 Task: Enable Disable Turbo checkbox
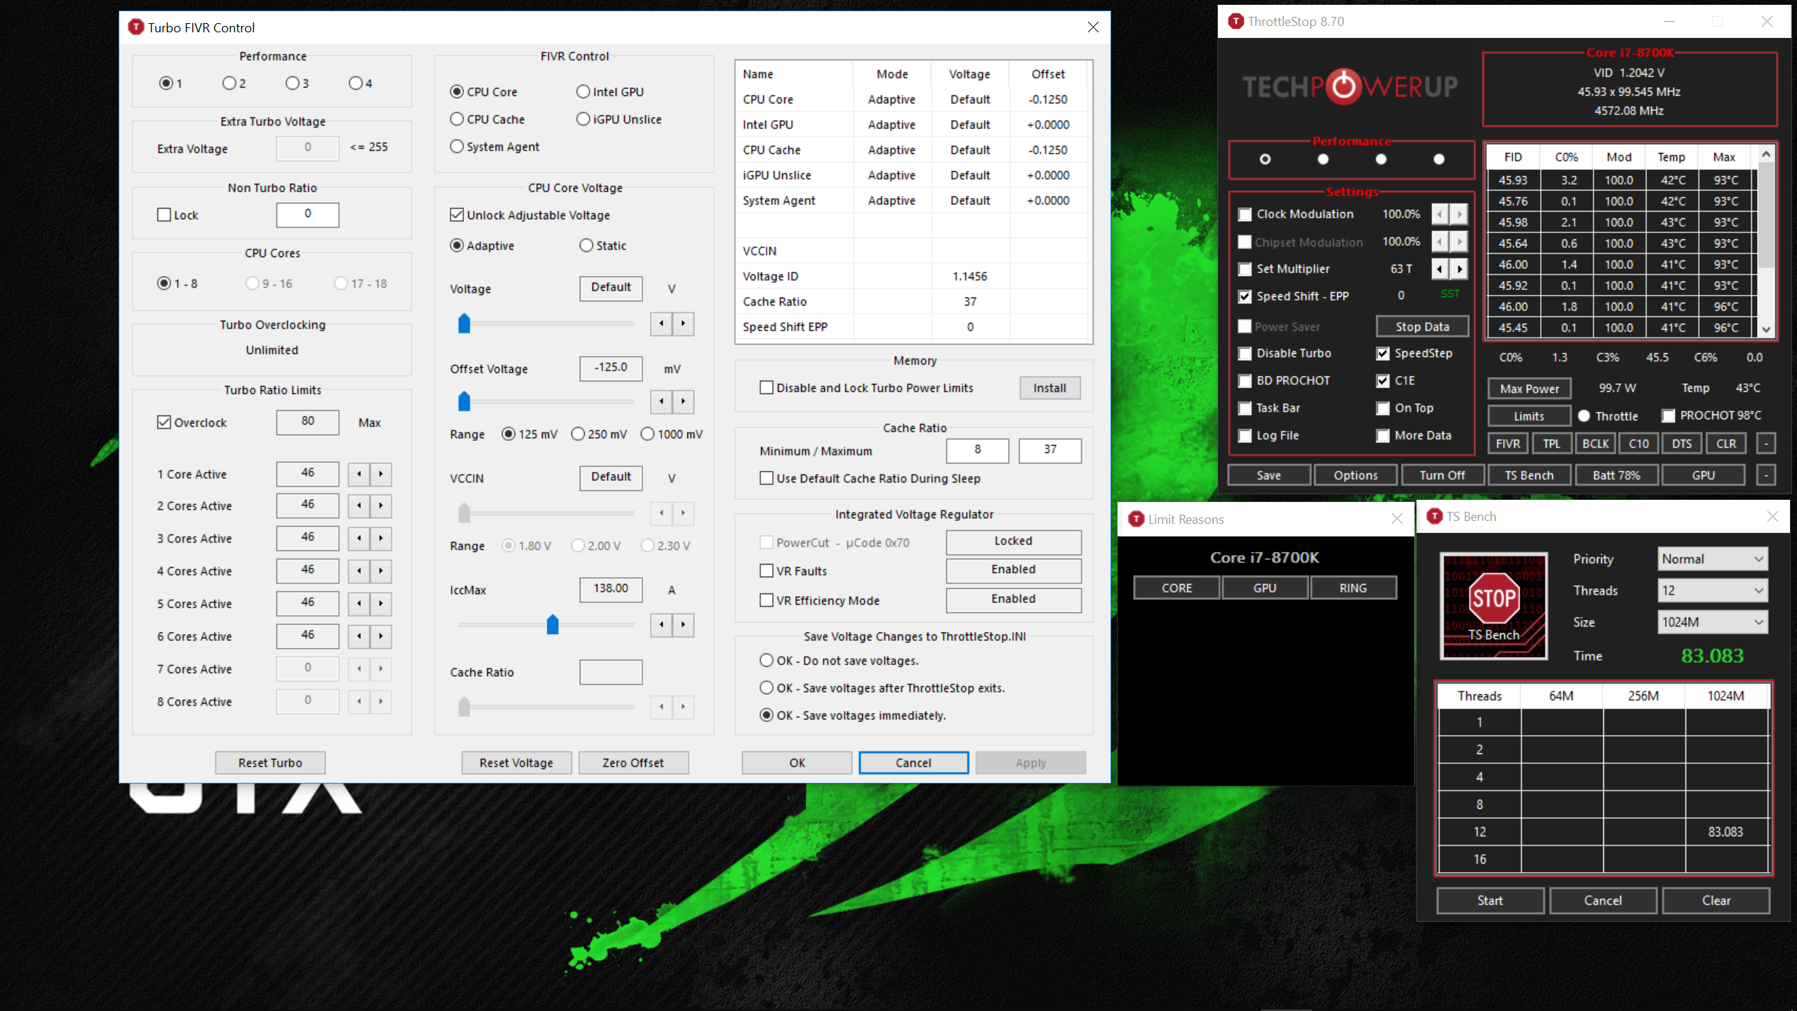[x=1245, y=353]
